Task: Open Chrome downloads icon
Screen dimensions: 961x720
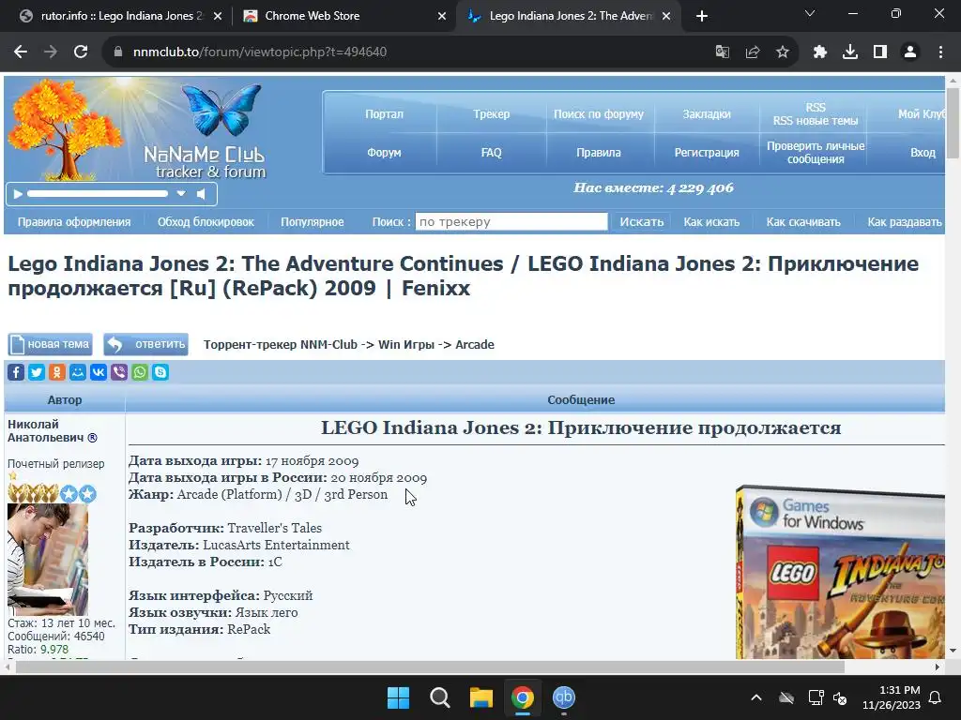Action: pos(850,52)
